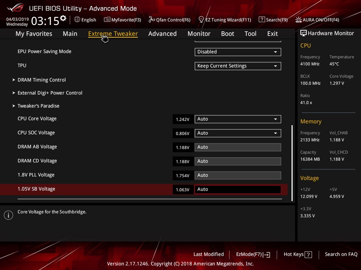Click Last Modified button

click(x=209, y=255)
